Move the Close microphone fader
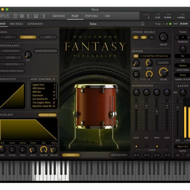The image size is (190, 190). point(136,105)
